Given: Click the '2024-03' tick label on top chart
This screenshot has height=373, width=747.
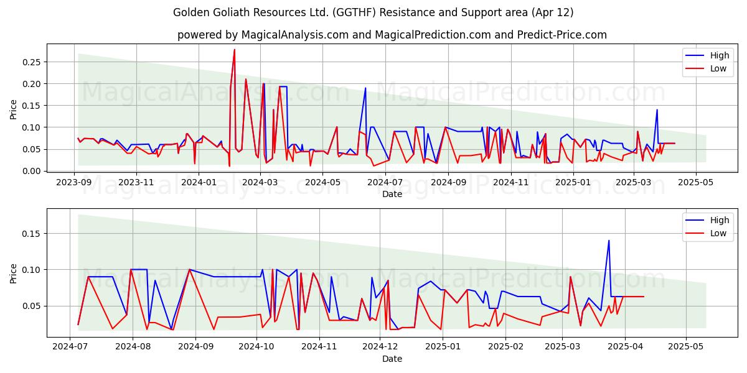Looking at the screenshot, I should [260, 182].
